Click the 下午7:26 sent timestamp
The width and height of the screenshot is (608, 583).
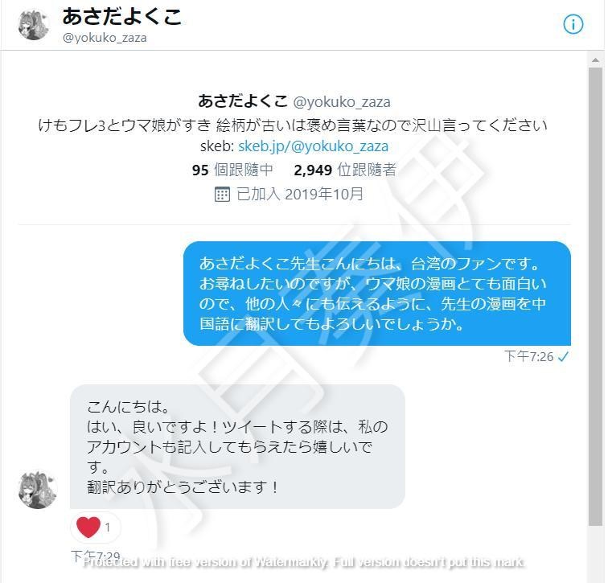[x=529, y=356]
